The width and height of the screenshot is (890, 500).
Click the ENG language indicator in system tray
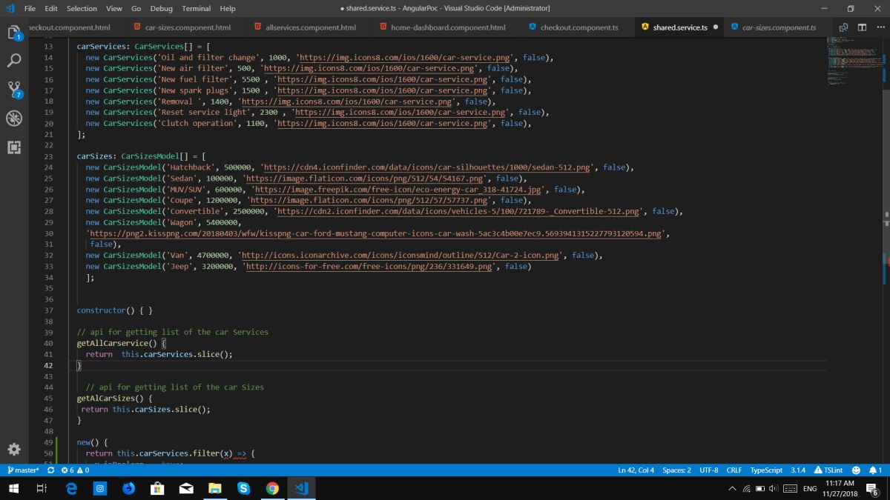[x=810, y=488]
